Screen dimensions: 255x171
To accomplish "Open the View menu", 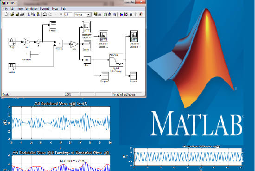I will click(x=20, y=9).
